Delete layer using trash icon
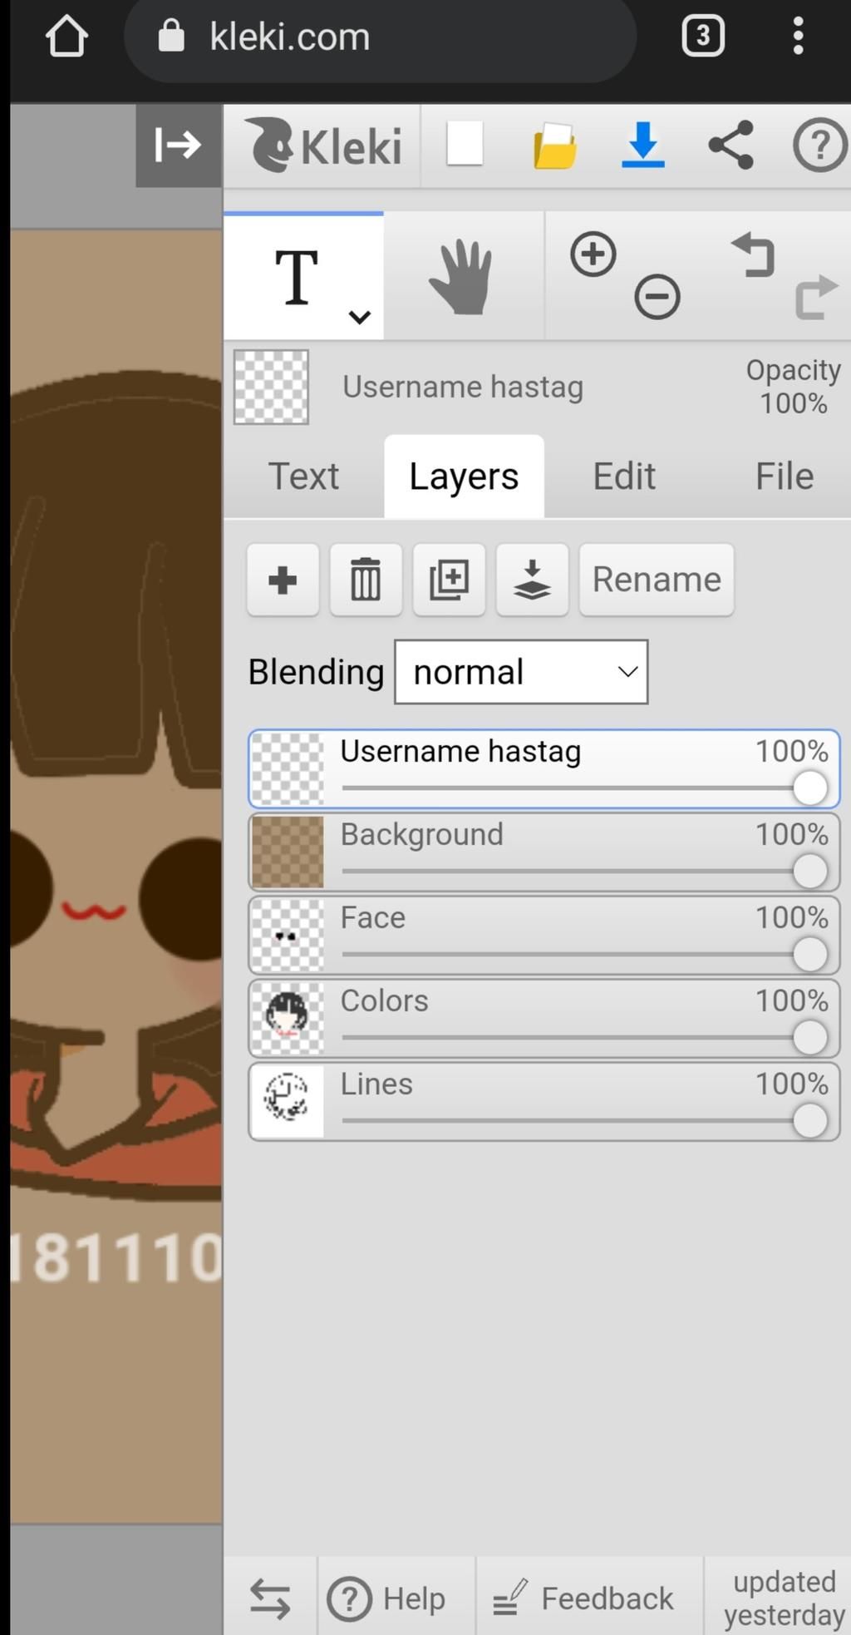Image resolution: width=851 pixels, height=1635 pixels. [x=366, y=580]
